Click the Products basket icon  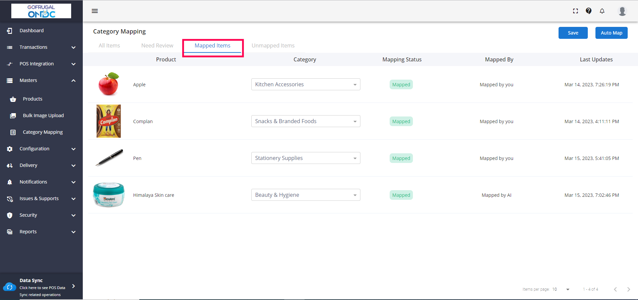click(x=13, y=99)
